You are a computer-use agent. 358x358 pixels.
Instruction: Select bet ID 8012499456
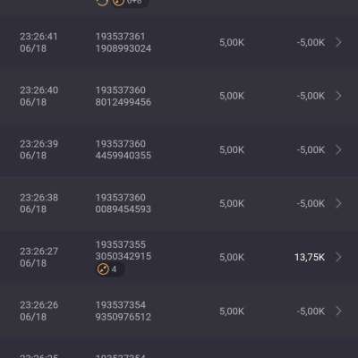(x=123, y=102)
